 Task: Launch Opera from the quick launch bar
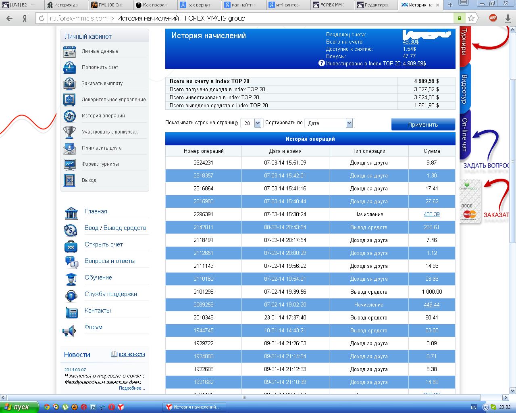[112, 407]
